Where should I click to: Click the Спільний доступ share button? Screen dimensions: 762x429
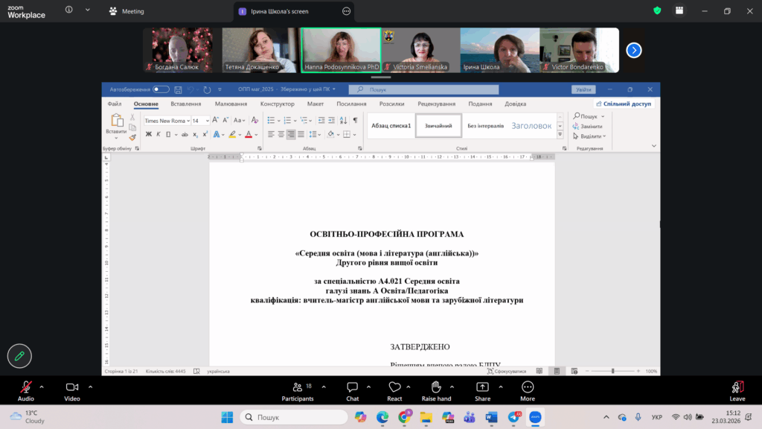(x=624, y=104)
